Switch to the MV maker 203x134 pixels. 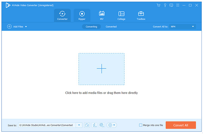102,15
